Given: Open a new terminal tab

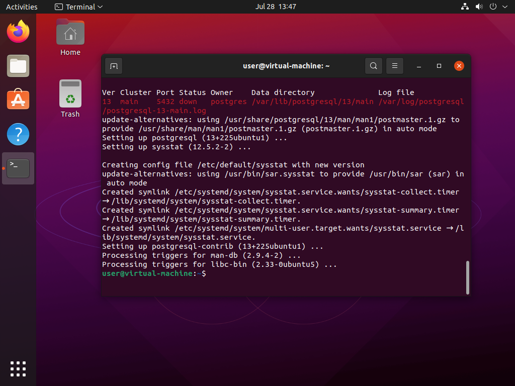Looking at the screenshot, I should 114,66.
